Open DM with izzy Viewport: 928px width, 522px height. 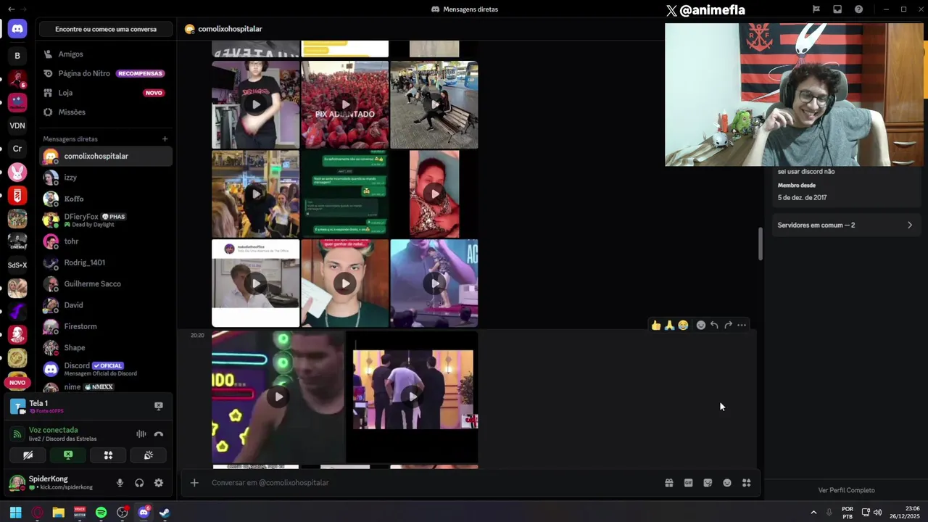click(106, 178)
